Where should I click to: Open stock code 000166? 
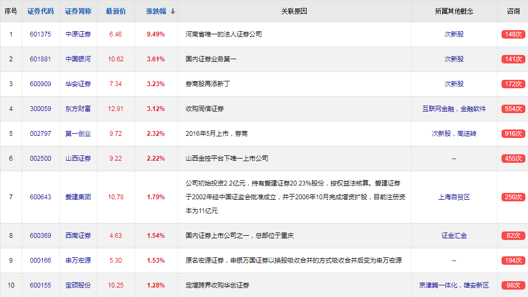[40, 261]
